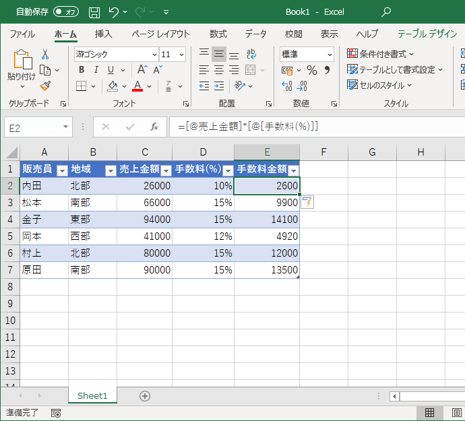Open the font size dropdown

point(181,55)
